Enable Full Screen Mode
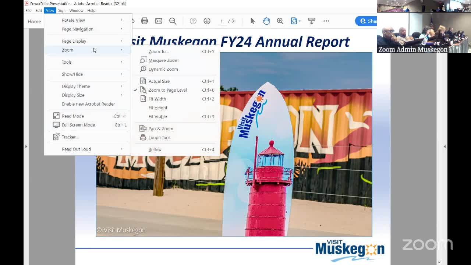Screen dimensions: 471x265 pyautogui.click(x=78, y=125)
